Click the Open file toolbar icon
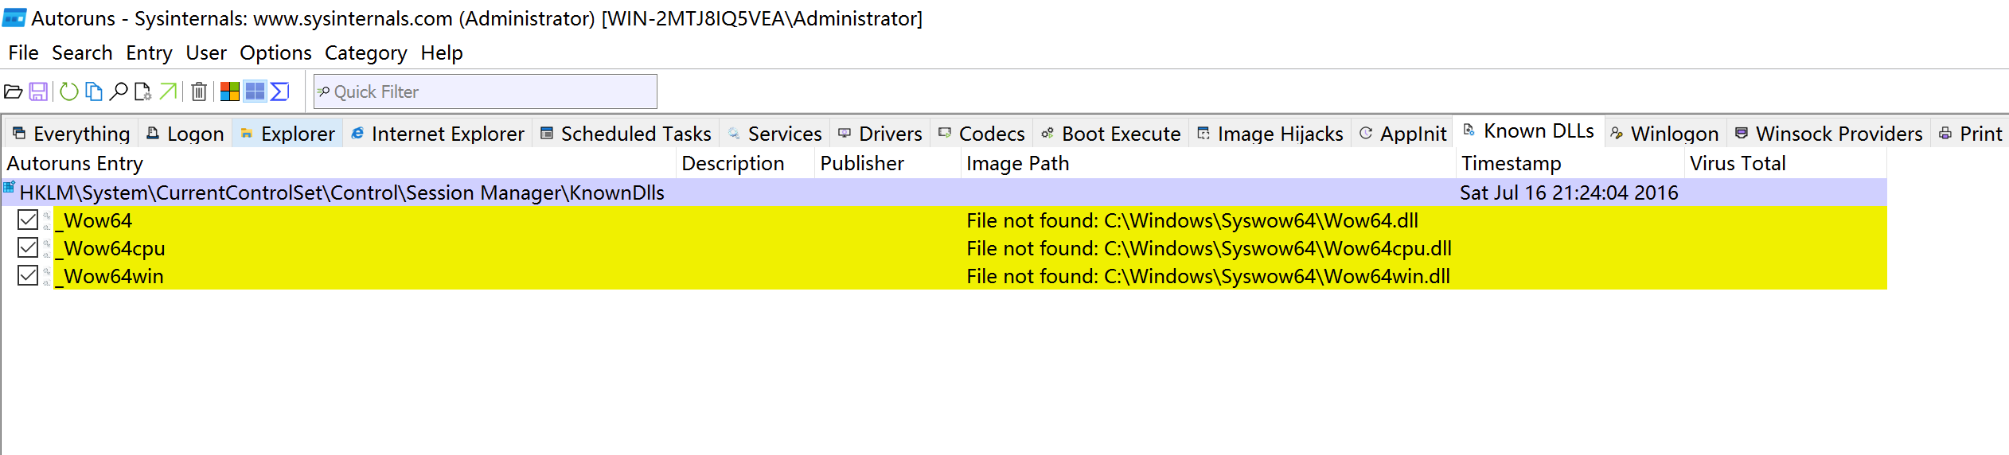This screenshot has height=455, width=2009. 14,92
